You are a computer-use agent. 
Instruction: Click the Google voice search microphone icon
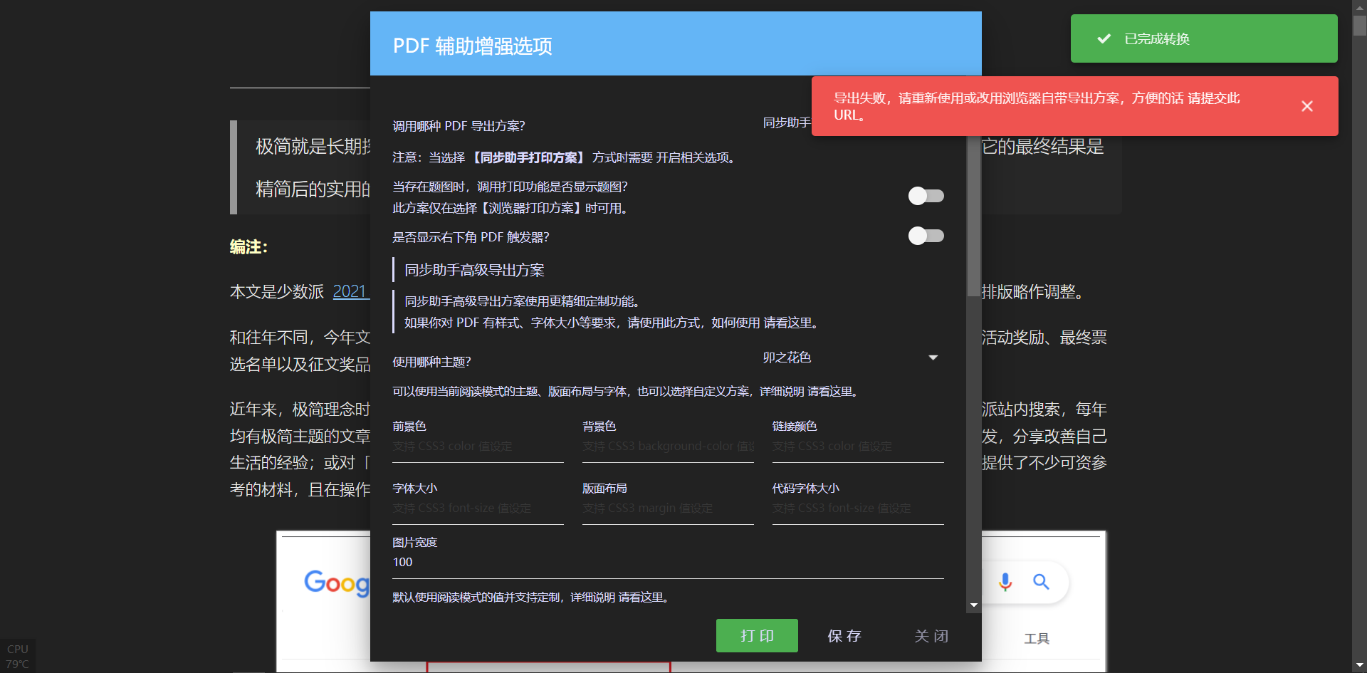click(x=1005, y=582)
